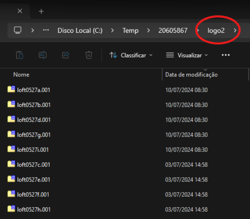Image resolution: width=250 pixels, height=219 pixels.
Task: Open a new tab with the plus button
Action: pos(41,11)
